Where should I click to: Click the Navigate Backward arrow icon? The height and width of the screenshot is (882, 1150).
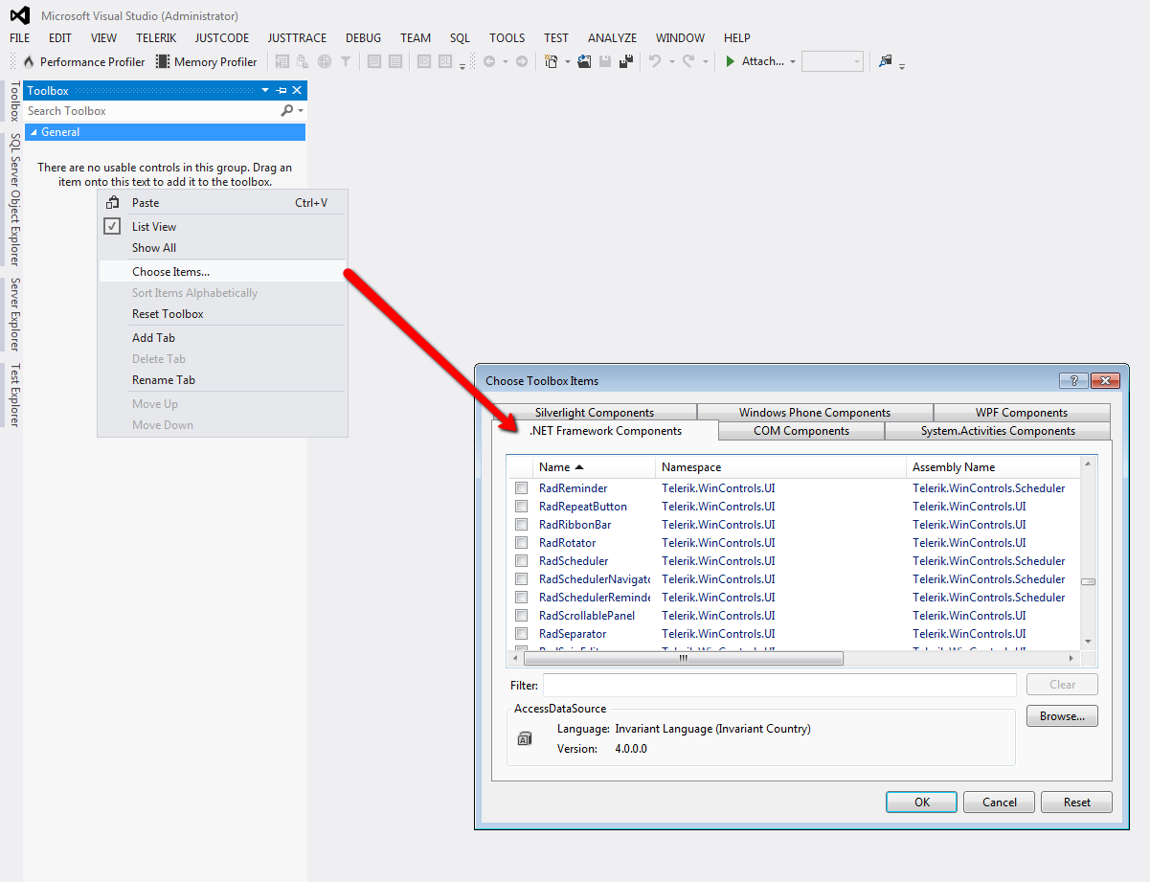point(491,60)
